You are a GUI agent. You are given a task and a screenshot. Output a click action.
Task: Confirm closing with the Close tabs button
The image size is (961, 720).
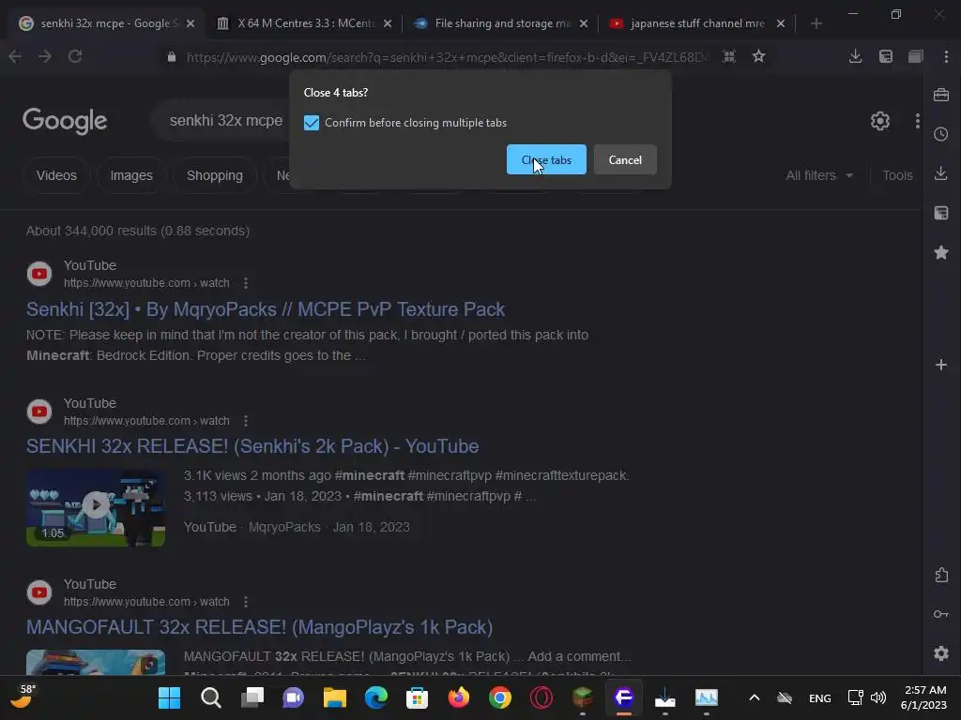click(x=546, y=159)
